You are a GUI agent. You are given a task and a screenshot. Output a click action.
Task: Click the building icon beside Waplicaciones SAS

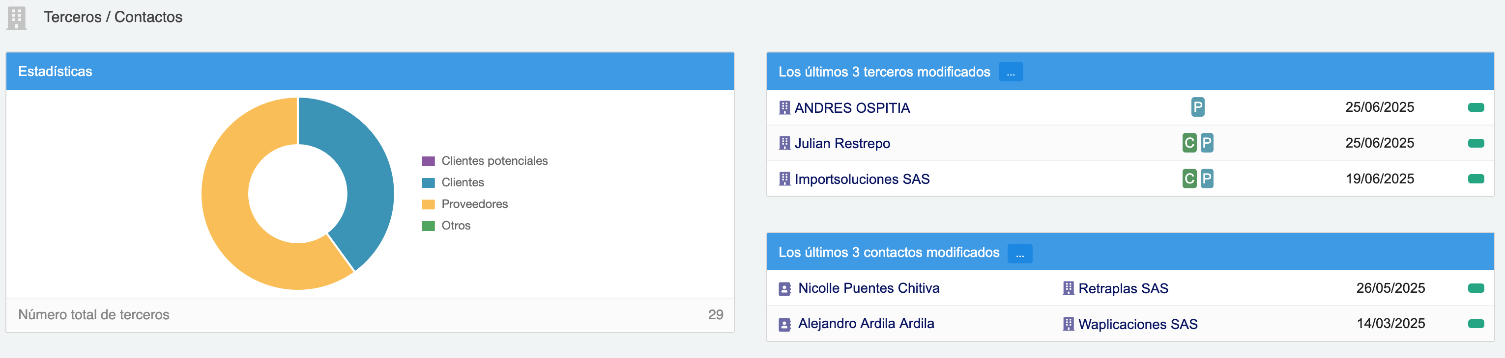point(1068,324)
